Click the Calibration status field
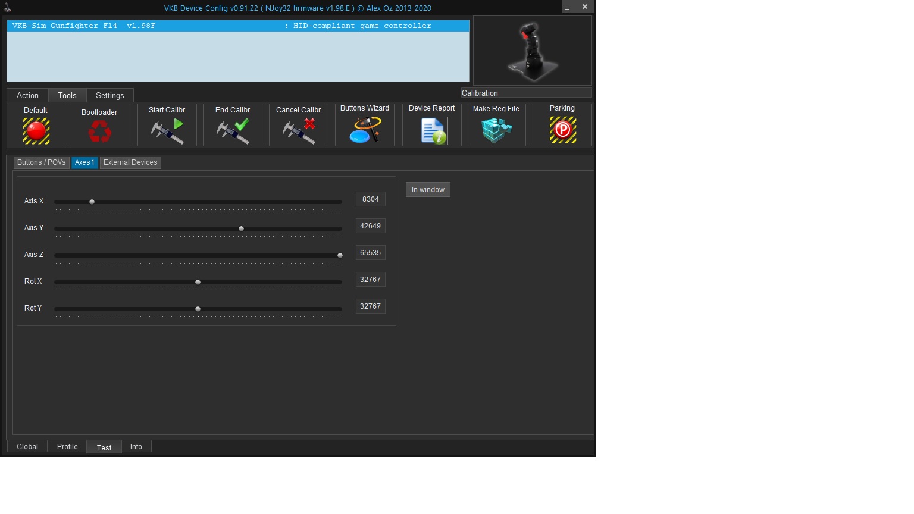 [x=526, y=93]
